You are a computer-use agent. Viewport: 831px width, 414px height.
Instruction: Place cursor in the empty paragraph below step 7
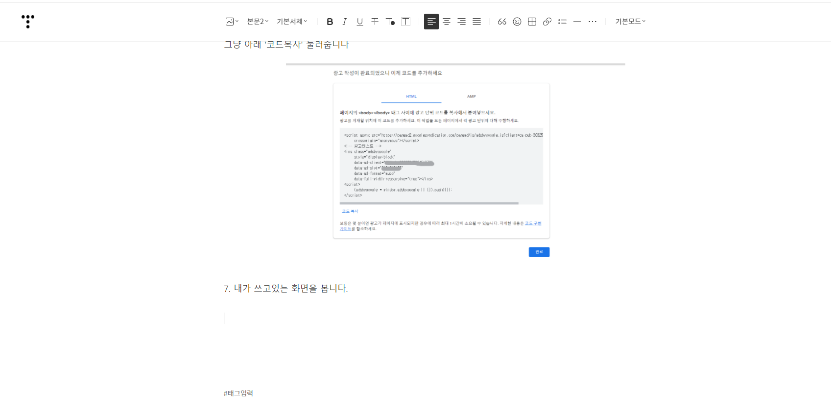click(415, 318)
